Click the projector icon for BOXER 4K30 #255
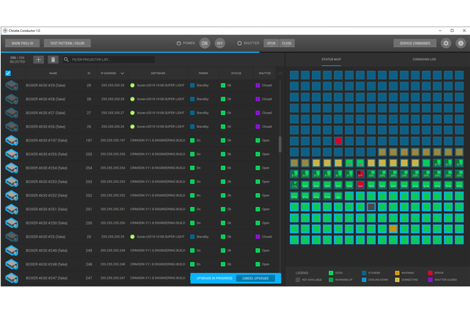This screenshot has width=470, height=313. pos(11,154)
